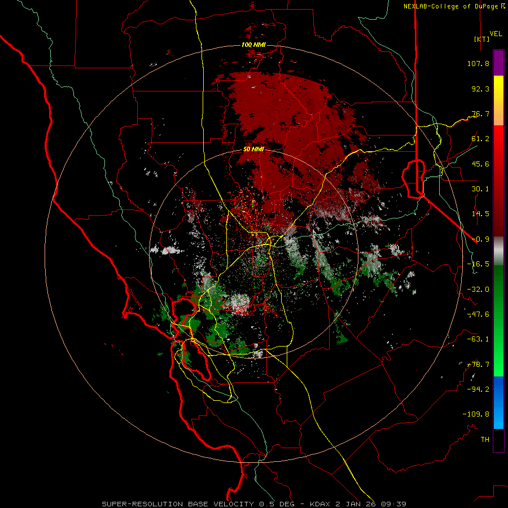The width and height of the screenshot is (508, 508).
Task: Click the -0.9 scale value
Action: pyautogui.click(x=480, y=239)
